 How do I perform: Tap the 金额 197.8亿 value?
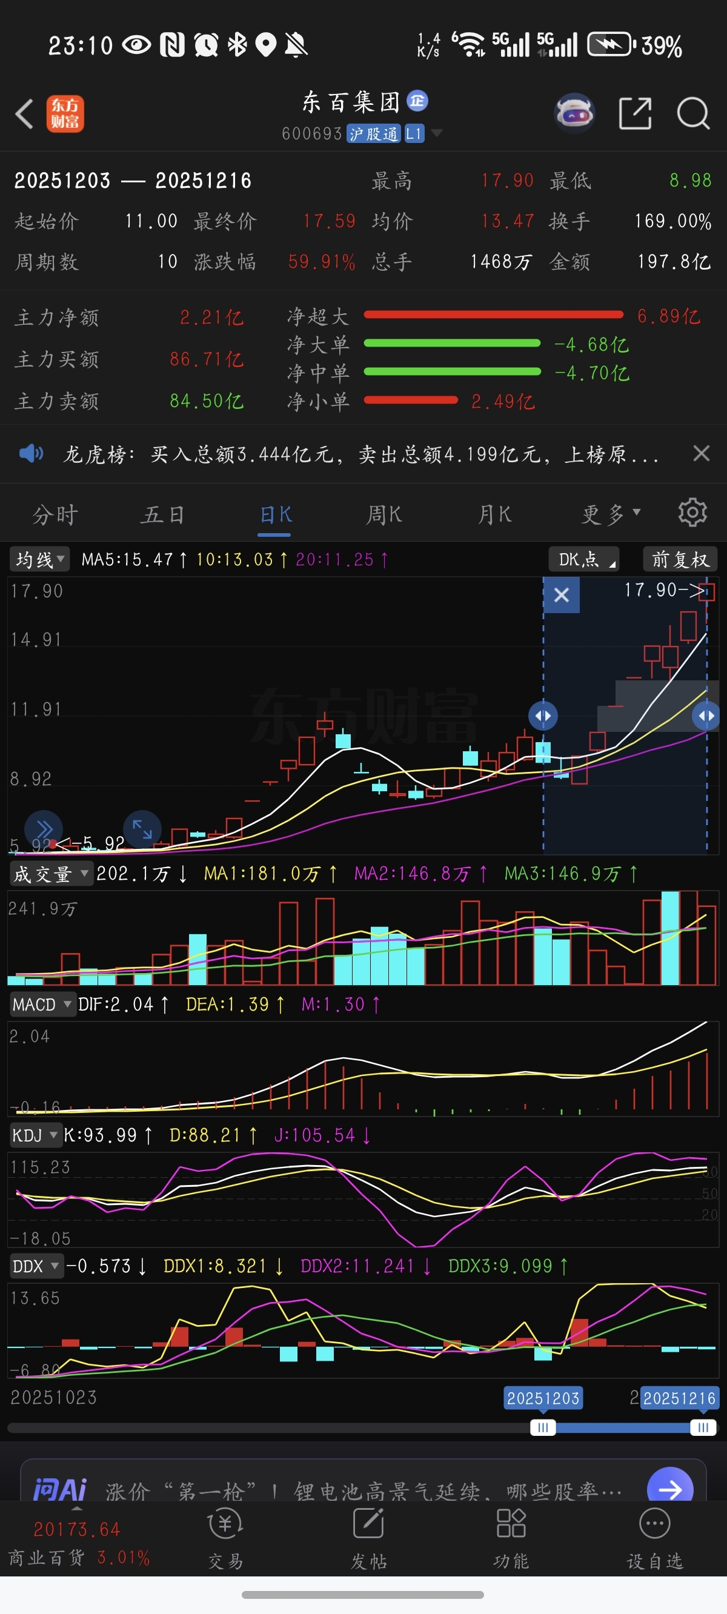[674, 262]
